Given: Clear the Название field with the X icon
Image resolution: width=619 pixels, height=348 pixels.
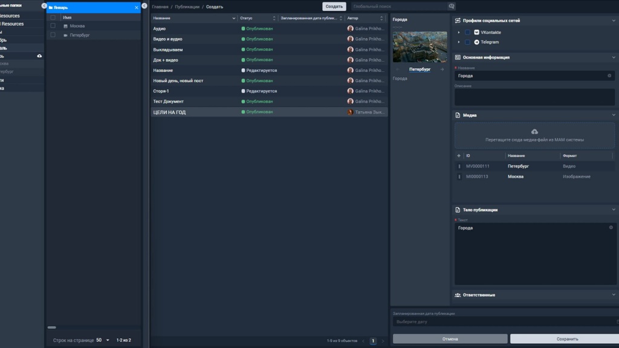Looking at the screenshot, I should tap(611, 76).
